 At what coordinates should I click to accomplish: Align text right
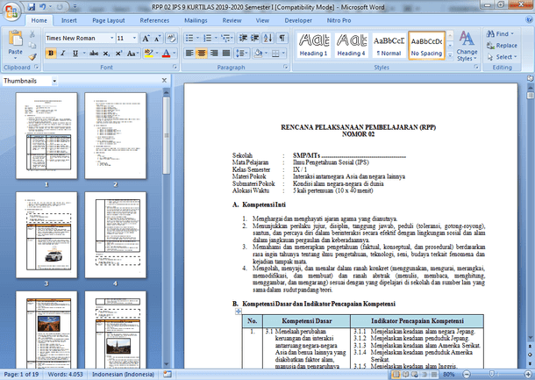pyautogui.click(x=214, y=54)
